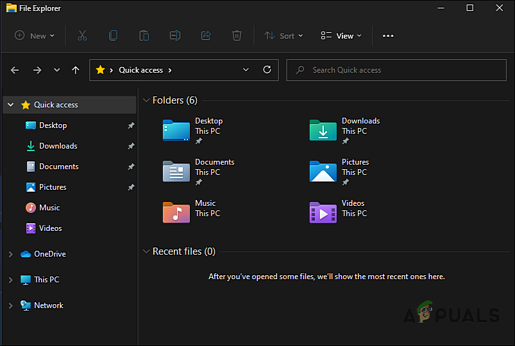Image resolution: width=515 pixels, height=346 pixels.
Task: Open recent locations chevron dropdown
Action: pos(57,70)
